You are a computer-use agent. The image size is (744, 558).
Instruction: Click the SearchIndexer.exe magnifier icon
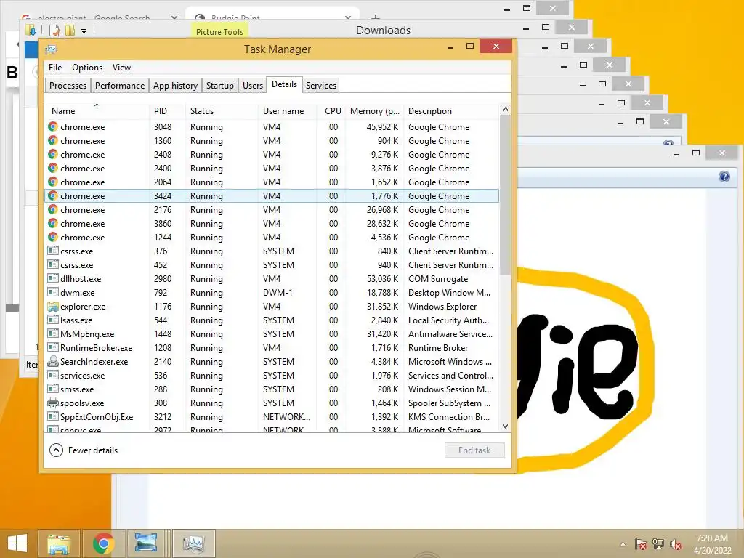52,361
